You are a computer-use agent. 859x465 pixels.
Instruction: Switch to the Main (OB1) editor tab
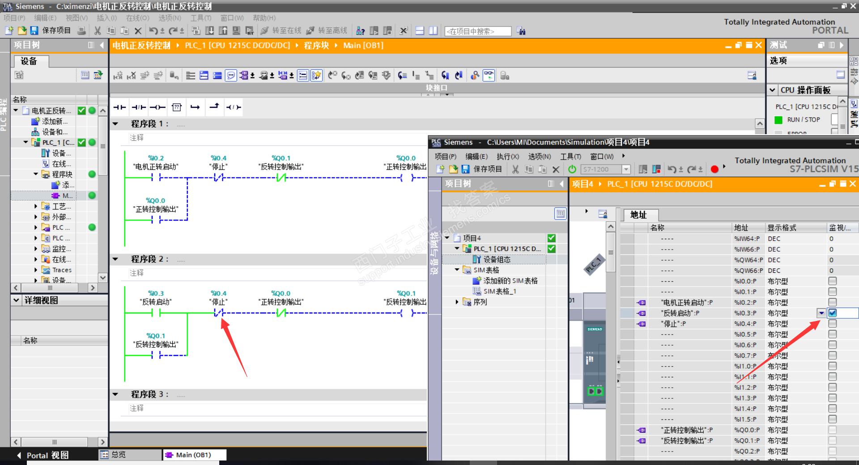(194, 455)
